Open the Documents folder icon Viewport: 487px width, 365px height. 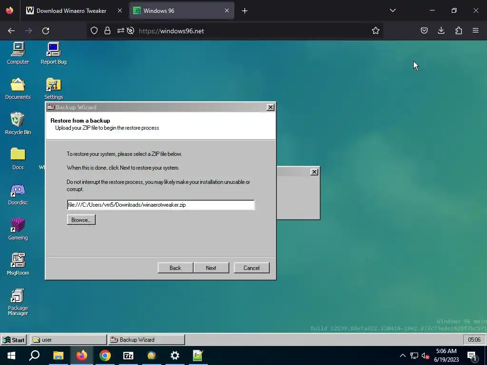point(18,88)
